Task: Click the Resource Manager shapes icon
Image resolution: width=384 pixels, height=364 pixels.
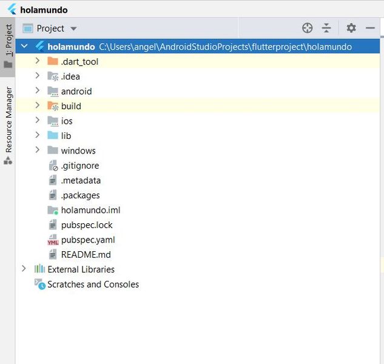Action: 8,161
